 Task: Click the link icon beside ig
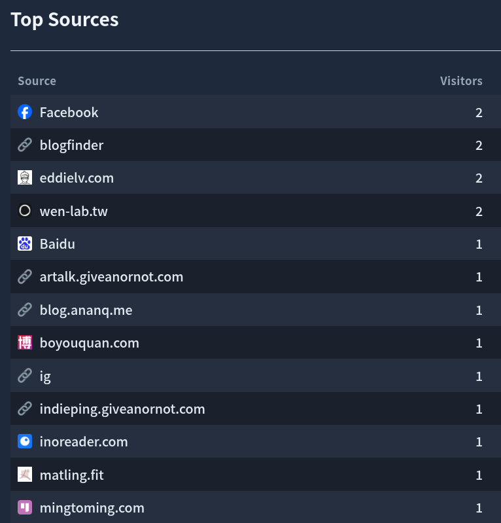(25, 376)
